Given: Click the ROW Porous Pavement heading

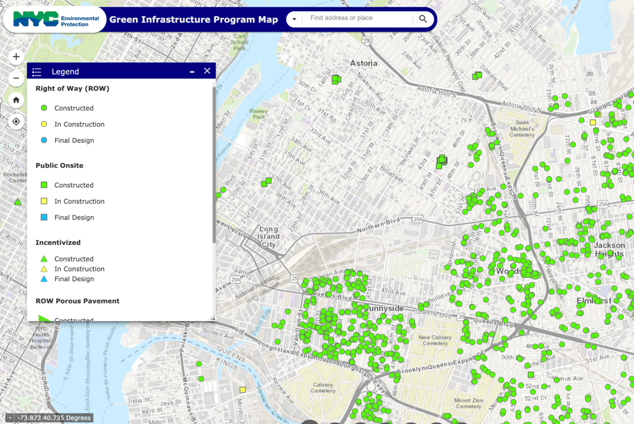Looking at the screenshot, I should [78, 301].
